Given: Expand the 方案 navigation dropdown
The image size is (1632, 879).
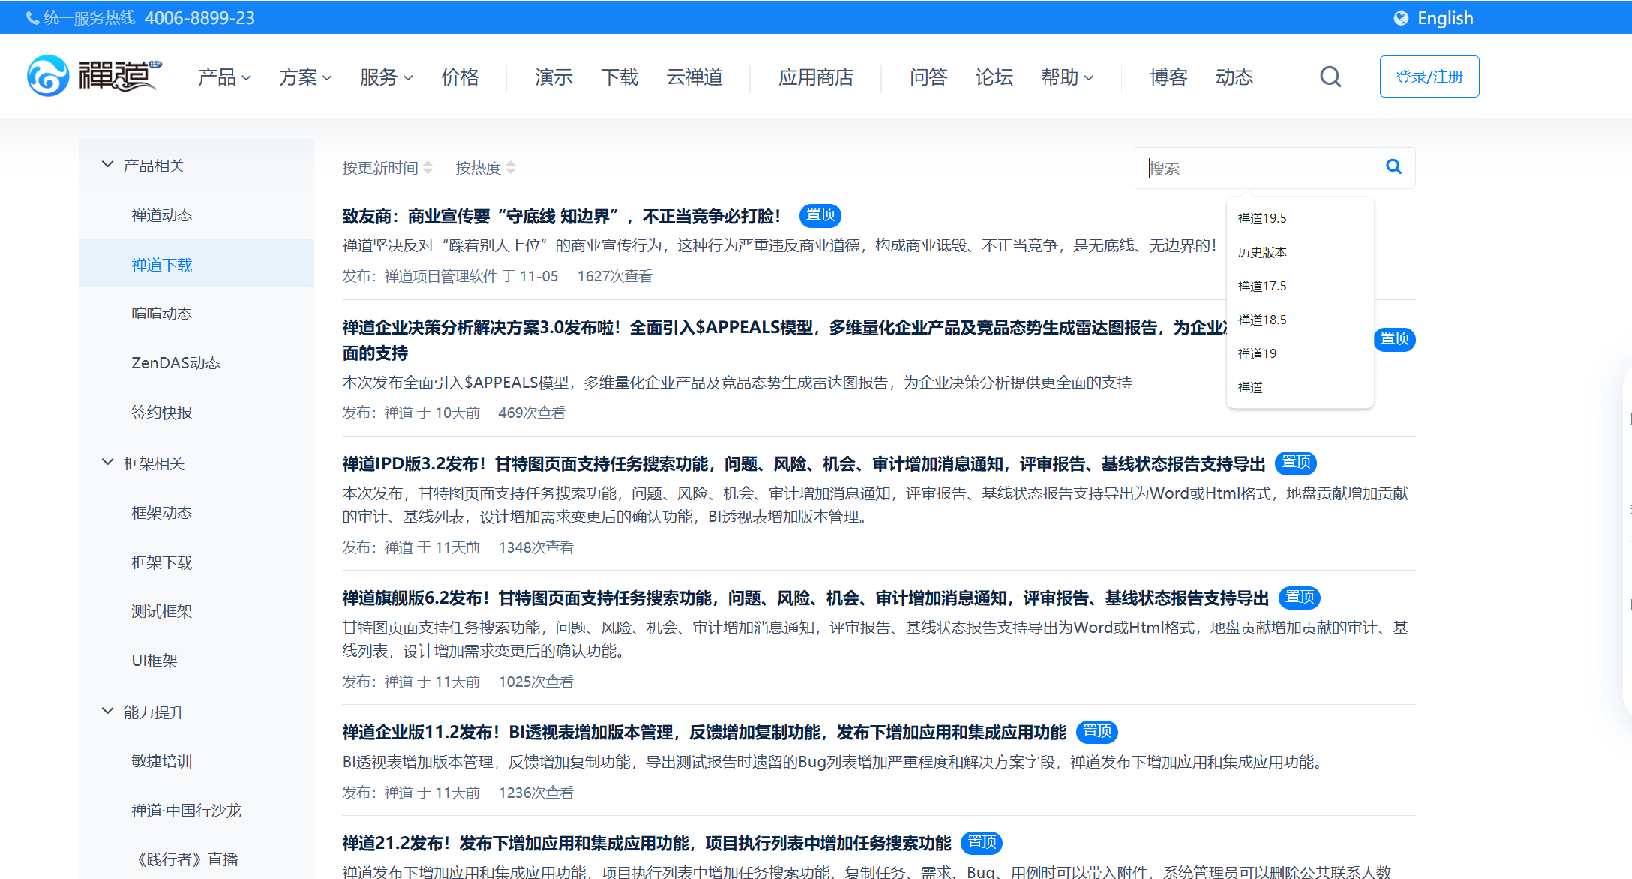Looking at the screenshot, I should [x=305, y=76].
